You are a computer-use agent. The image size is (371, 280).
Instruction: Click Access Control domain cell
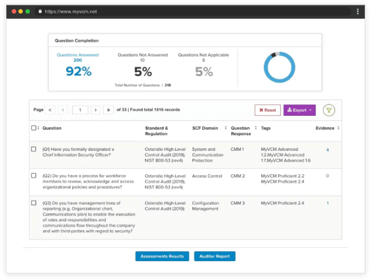(x=207, y=176)
